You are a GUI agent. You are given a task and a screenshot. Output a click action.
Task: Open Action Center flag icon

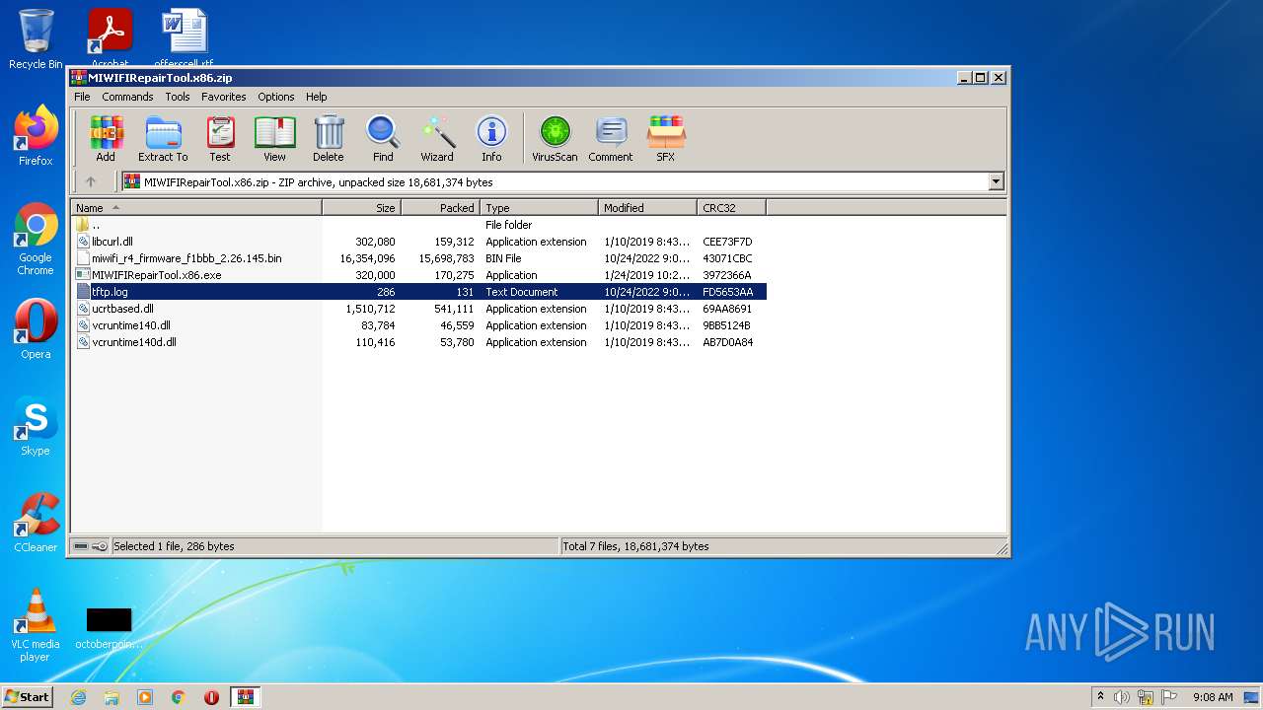tap(1170, 697)
